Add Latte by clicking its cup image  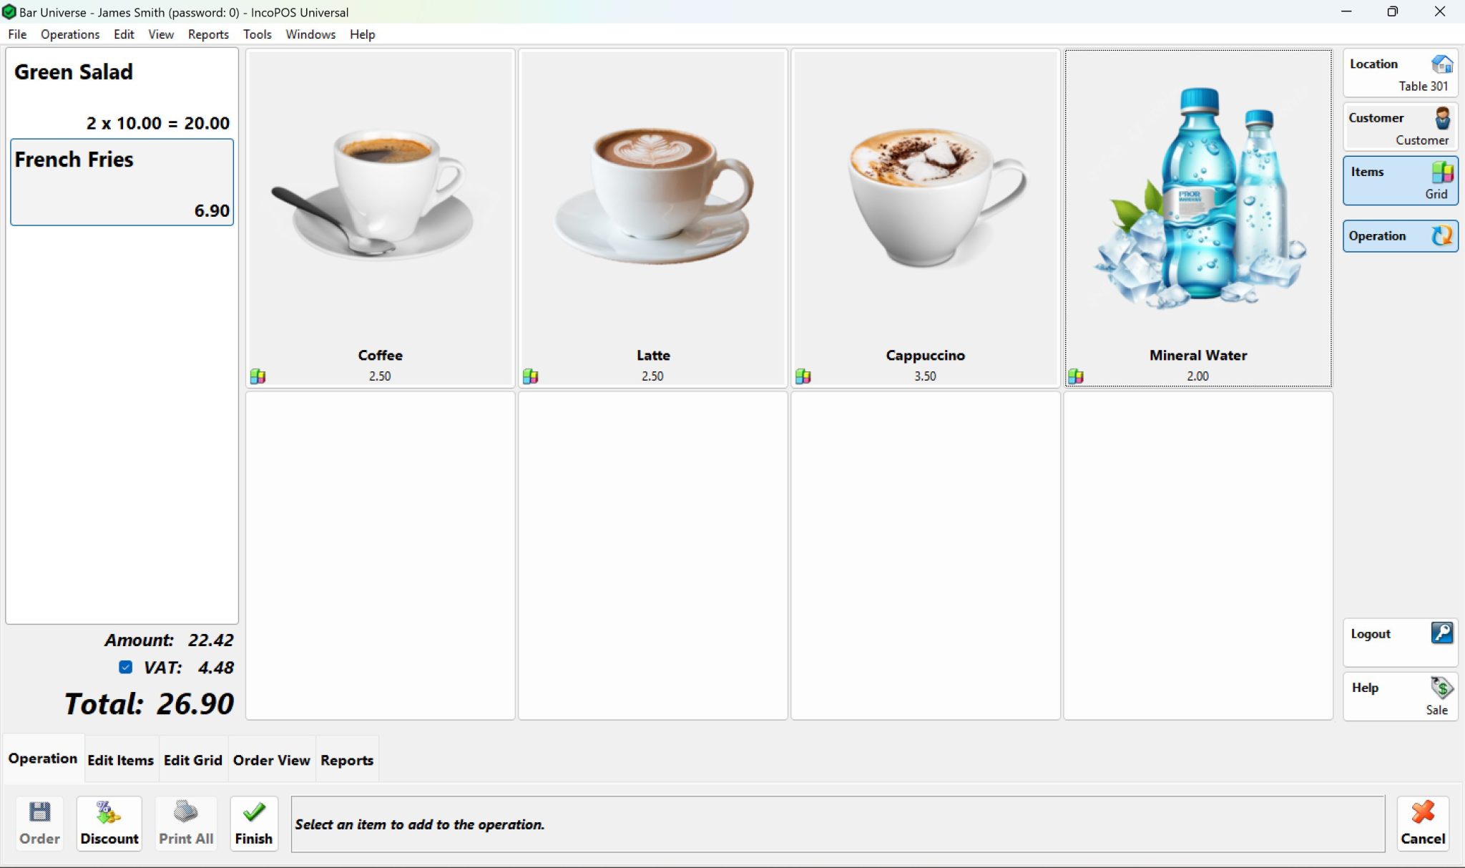(x=652, y=195)
